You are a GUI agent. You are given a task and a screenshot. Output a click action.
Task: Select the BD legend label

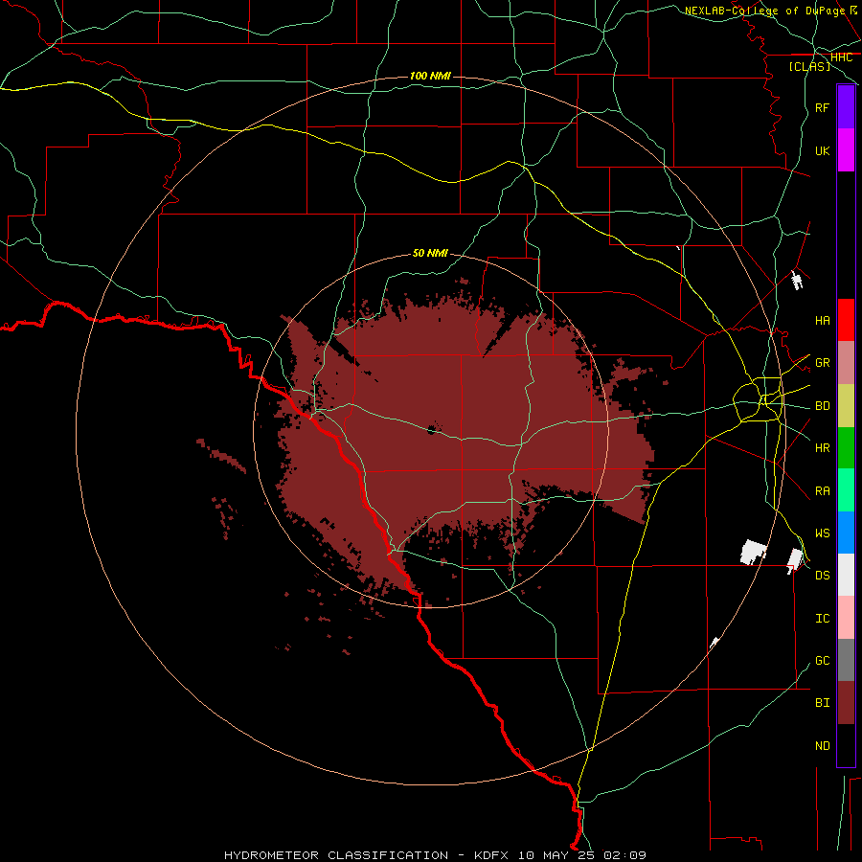click(822, 406)
